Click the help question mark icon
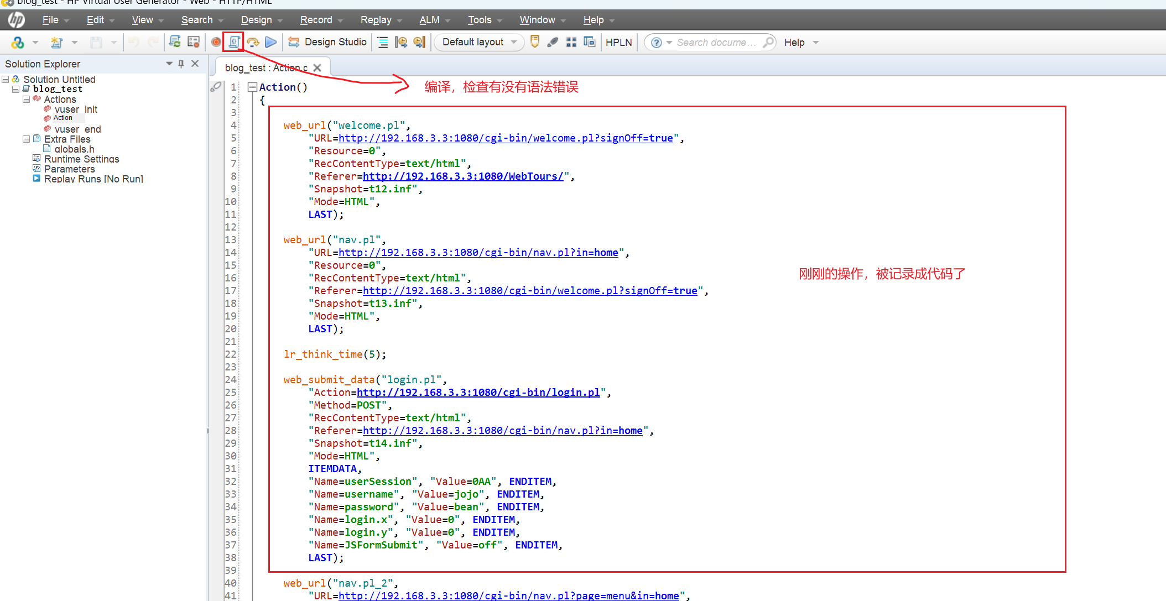Viewport: 1166px width, 601px height. 656,43
